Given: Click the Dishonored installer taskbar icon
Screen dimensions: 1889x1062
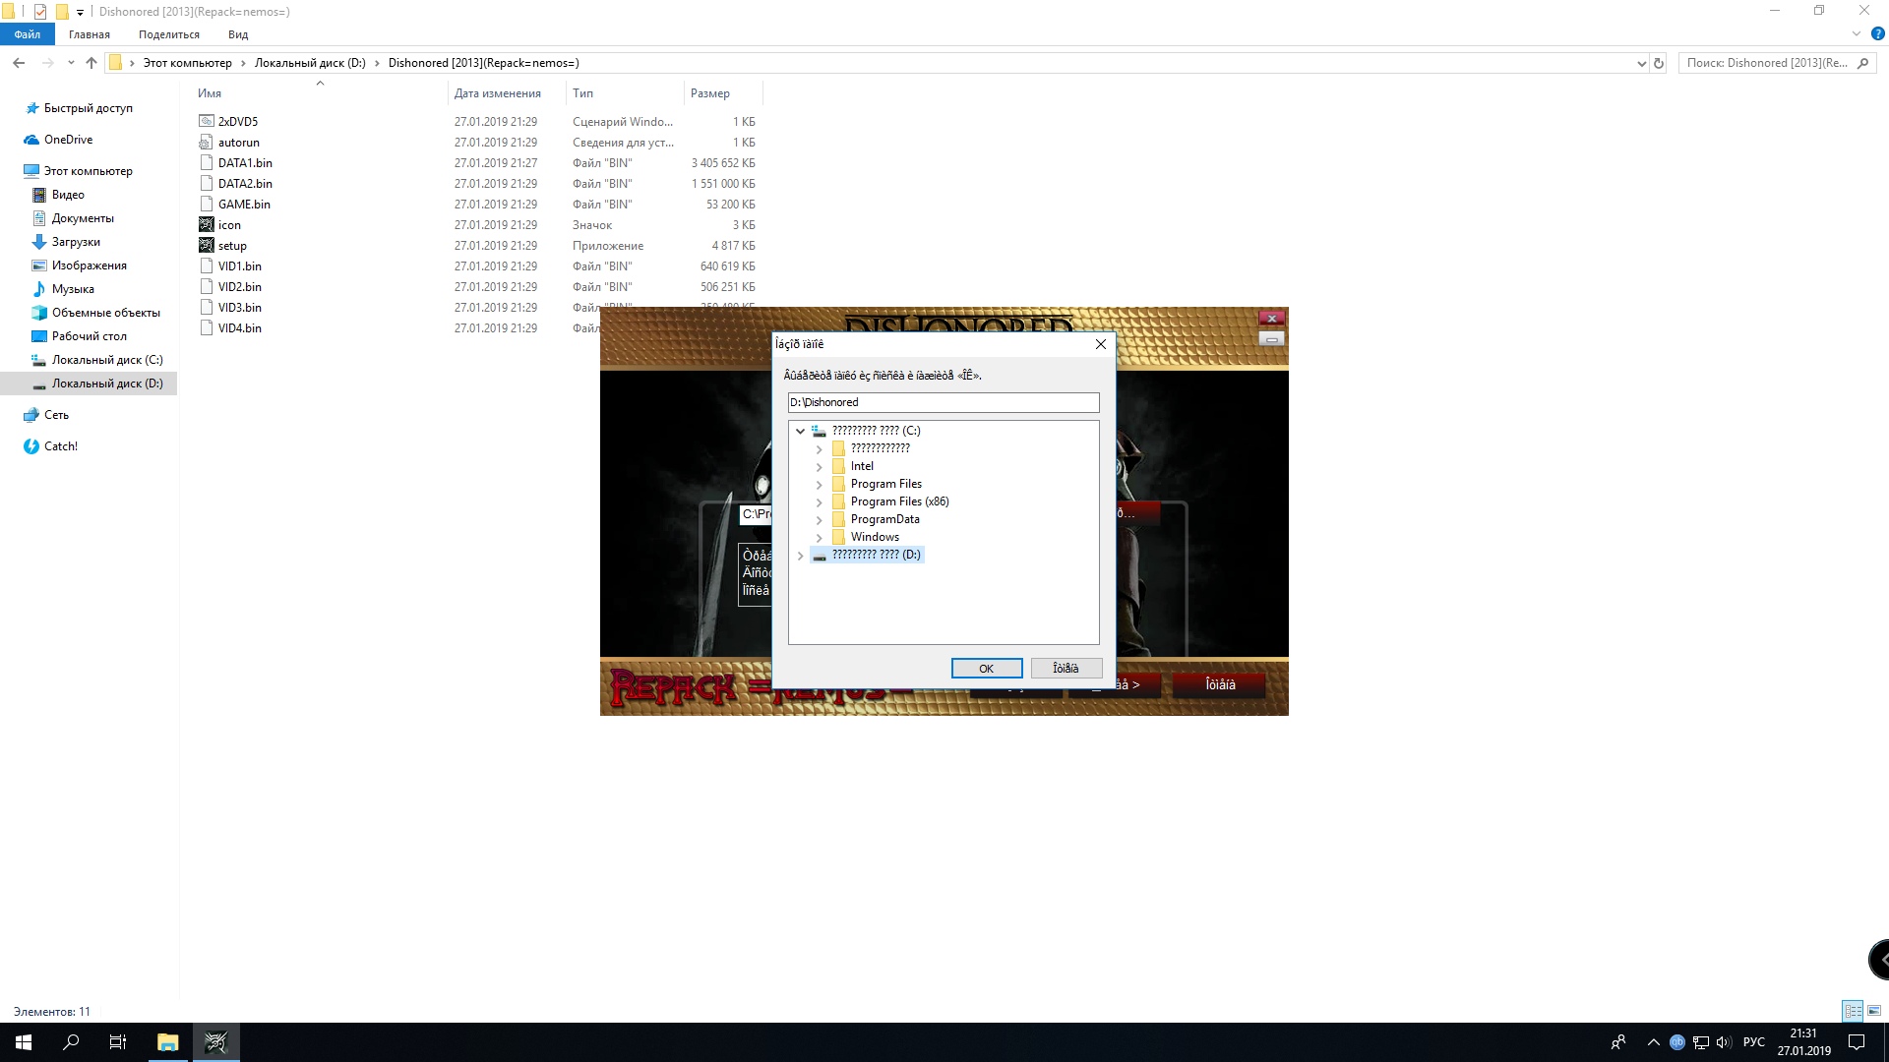Looking at the screenshot, I should point(215,1042).
